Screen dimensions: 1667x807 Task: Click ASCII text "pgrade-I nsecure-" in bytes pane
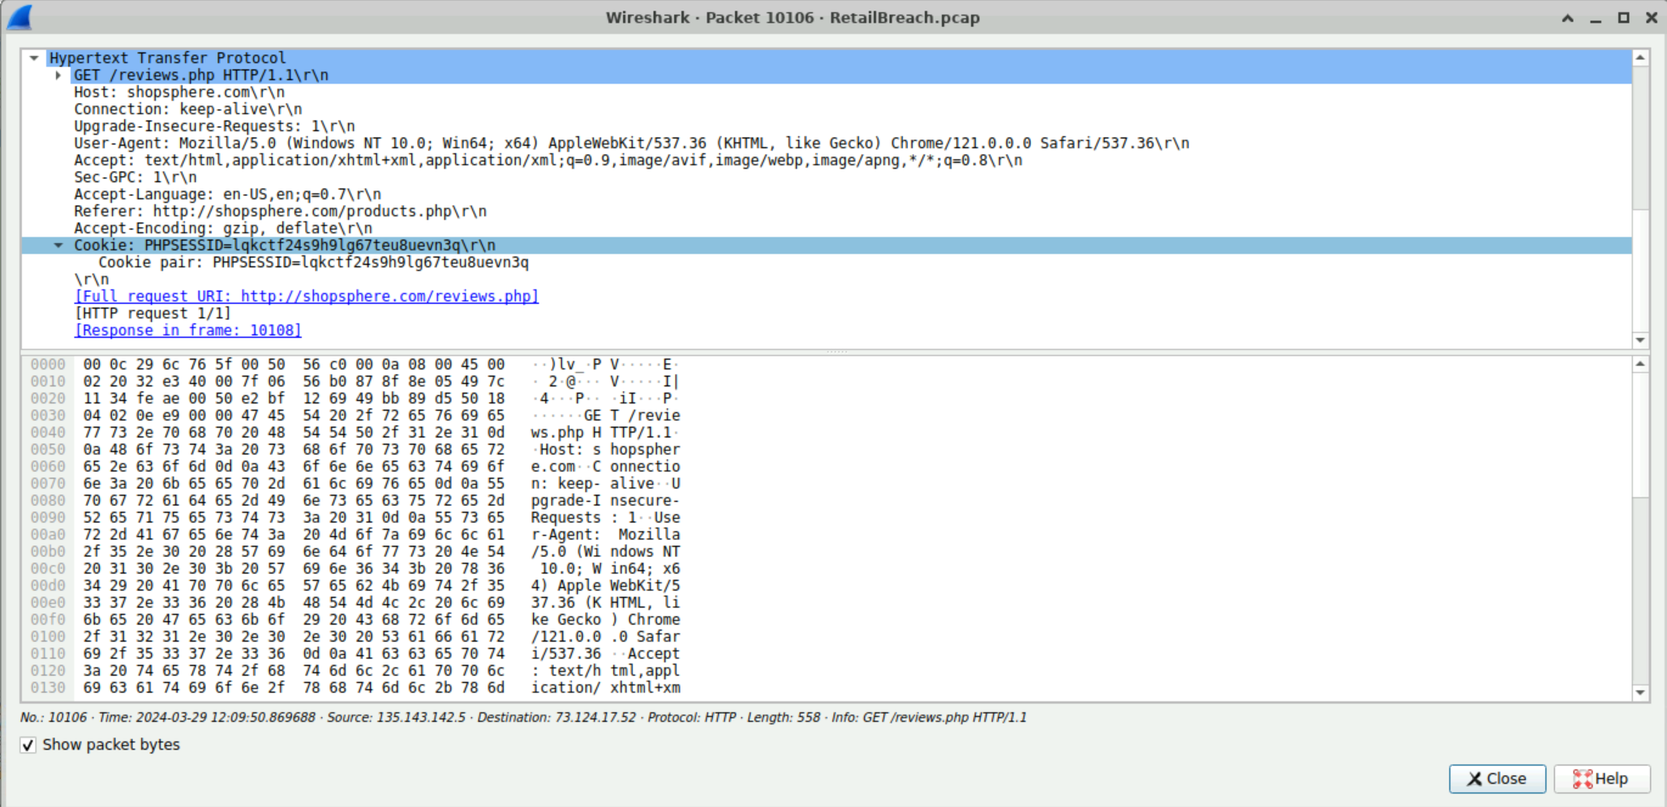pos(606,501)
